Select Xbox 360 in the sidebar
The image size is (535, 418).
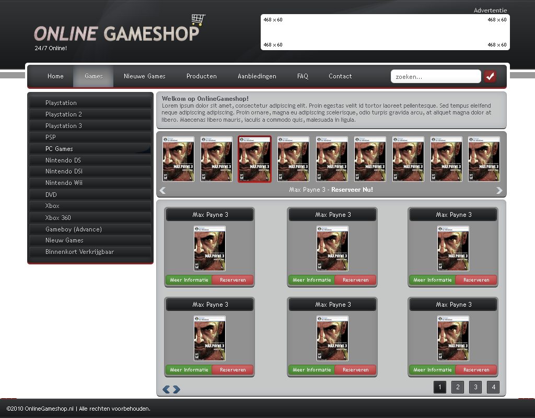point(90,218)
